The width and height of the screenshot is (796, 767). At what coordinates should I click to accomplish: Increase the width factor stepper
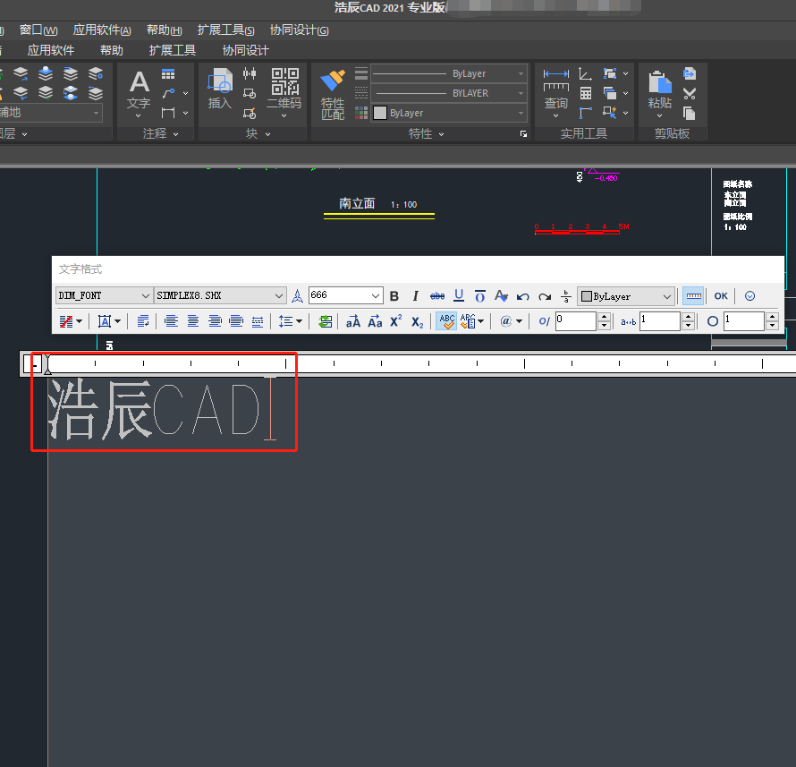[772, 317]
